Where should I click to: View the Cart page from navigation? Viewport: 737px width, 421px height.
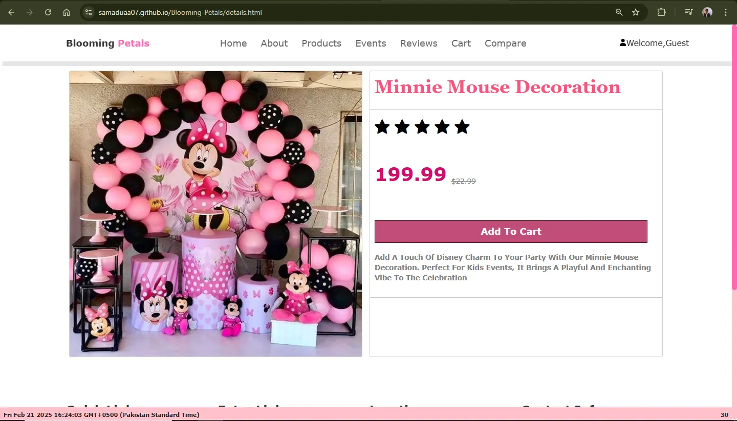pyautogui.click(x=461, y=43)
